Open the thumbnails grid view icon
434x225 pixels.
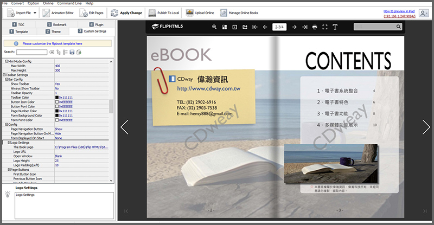tap(225, 27)
